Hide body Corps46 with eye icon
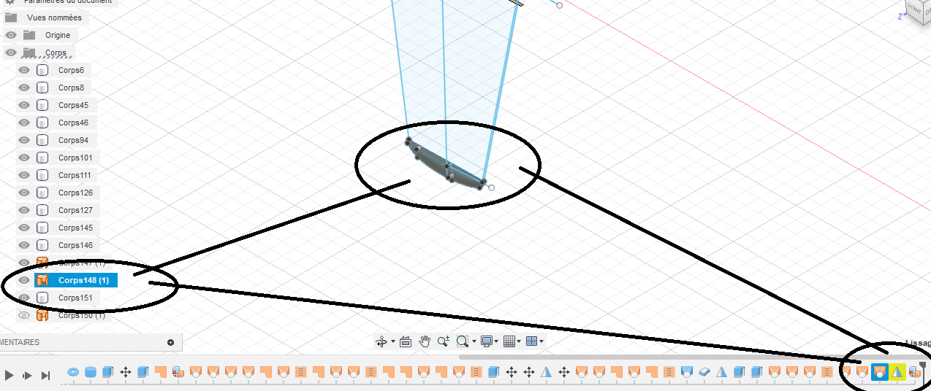This screenshot has width=931, height=391. [x=24, y=123]
